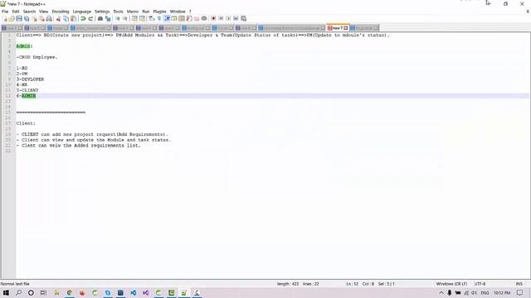Open the notification center icon
The image size is (531, 298).
point(520,292)
